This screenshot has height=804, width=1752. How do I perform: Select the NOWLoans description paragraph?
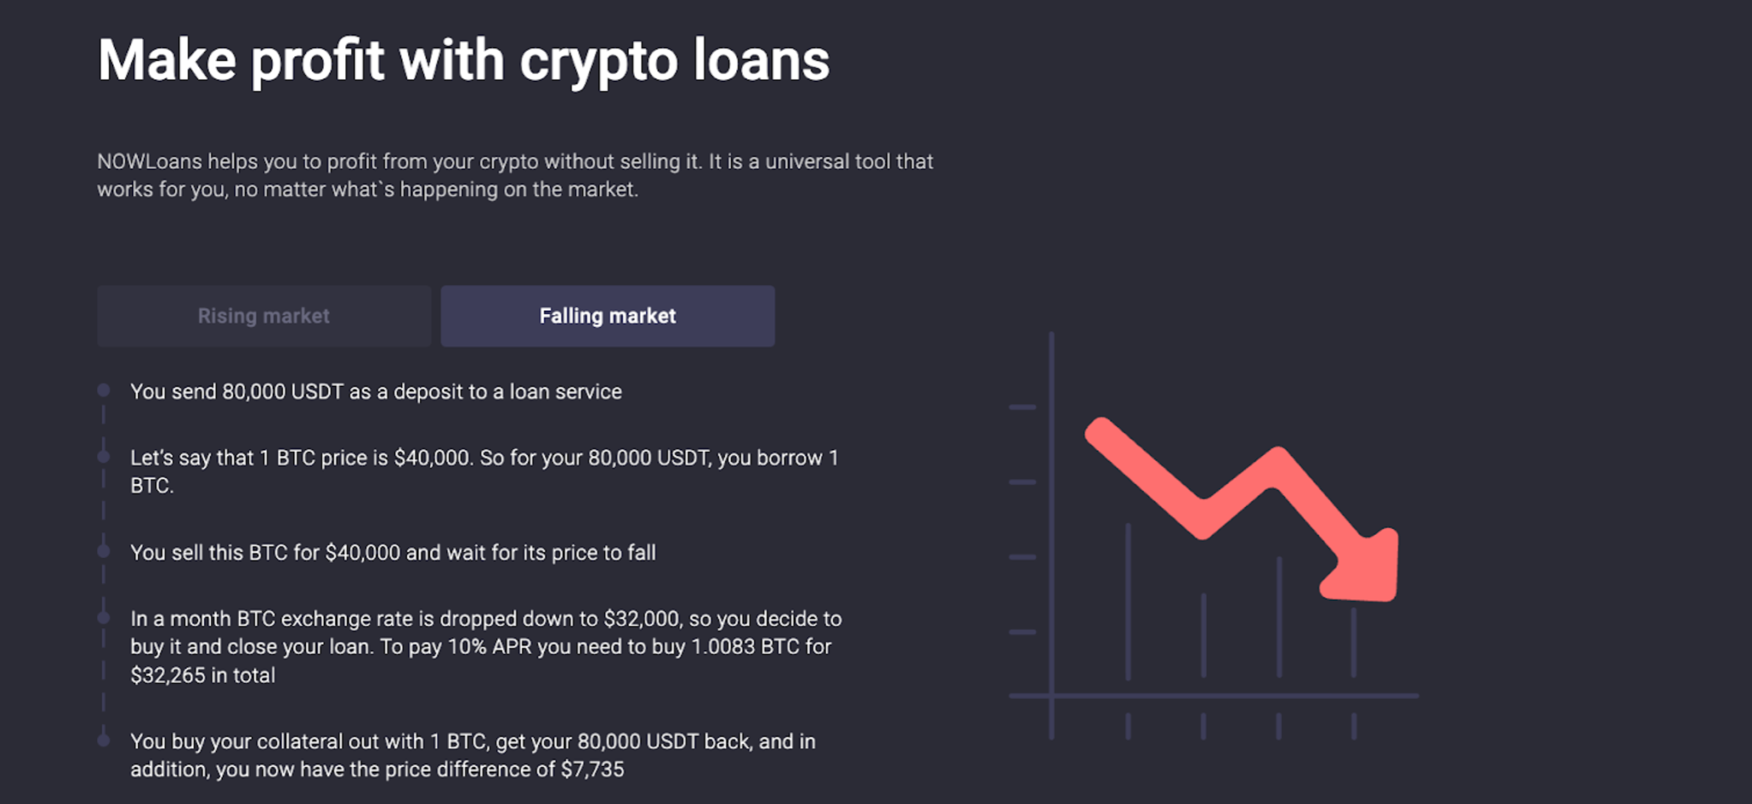pos(516,175)
